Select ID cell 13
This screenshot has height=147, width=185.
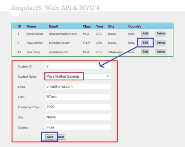pyautogui.click(x=19, y=52)
